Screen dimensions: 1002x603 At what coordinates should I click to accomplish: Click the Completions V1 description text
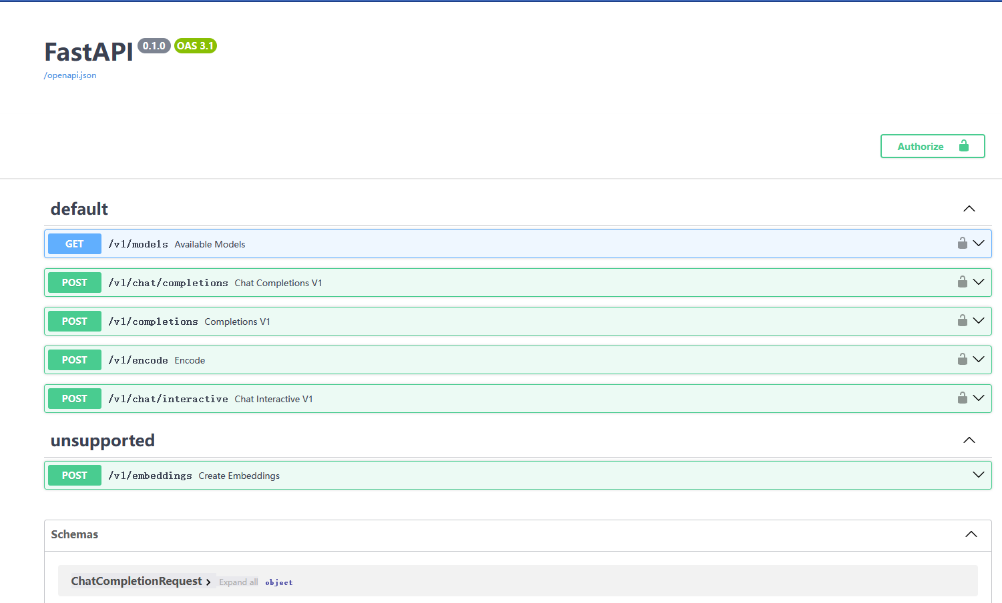coord(238,322)
